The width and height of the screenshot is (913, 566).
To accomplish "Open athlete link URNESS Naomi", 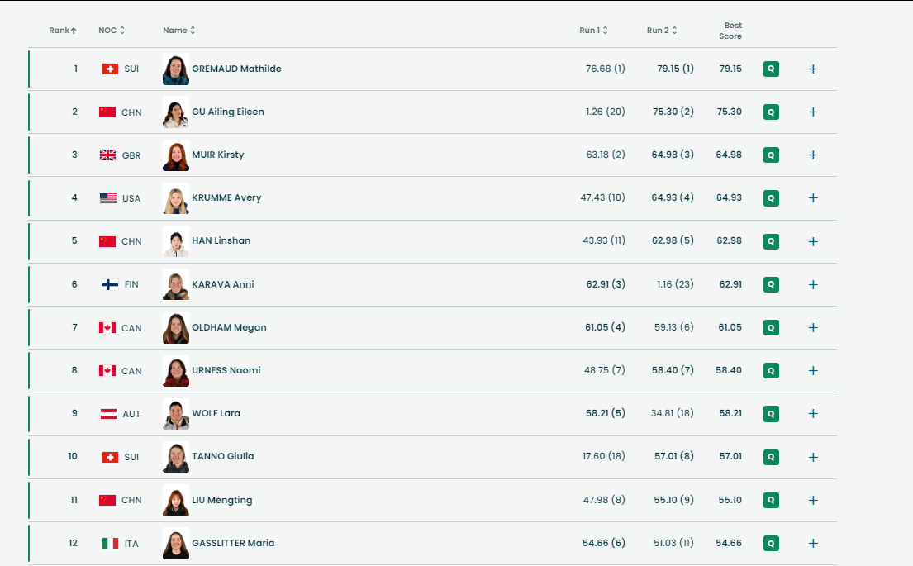I will pos(226,370).
